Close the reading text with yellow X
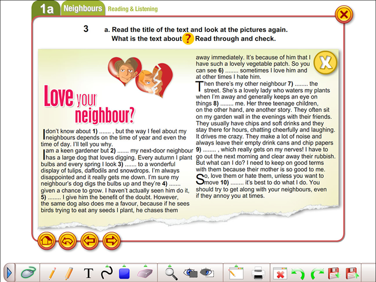 [325, 62]
